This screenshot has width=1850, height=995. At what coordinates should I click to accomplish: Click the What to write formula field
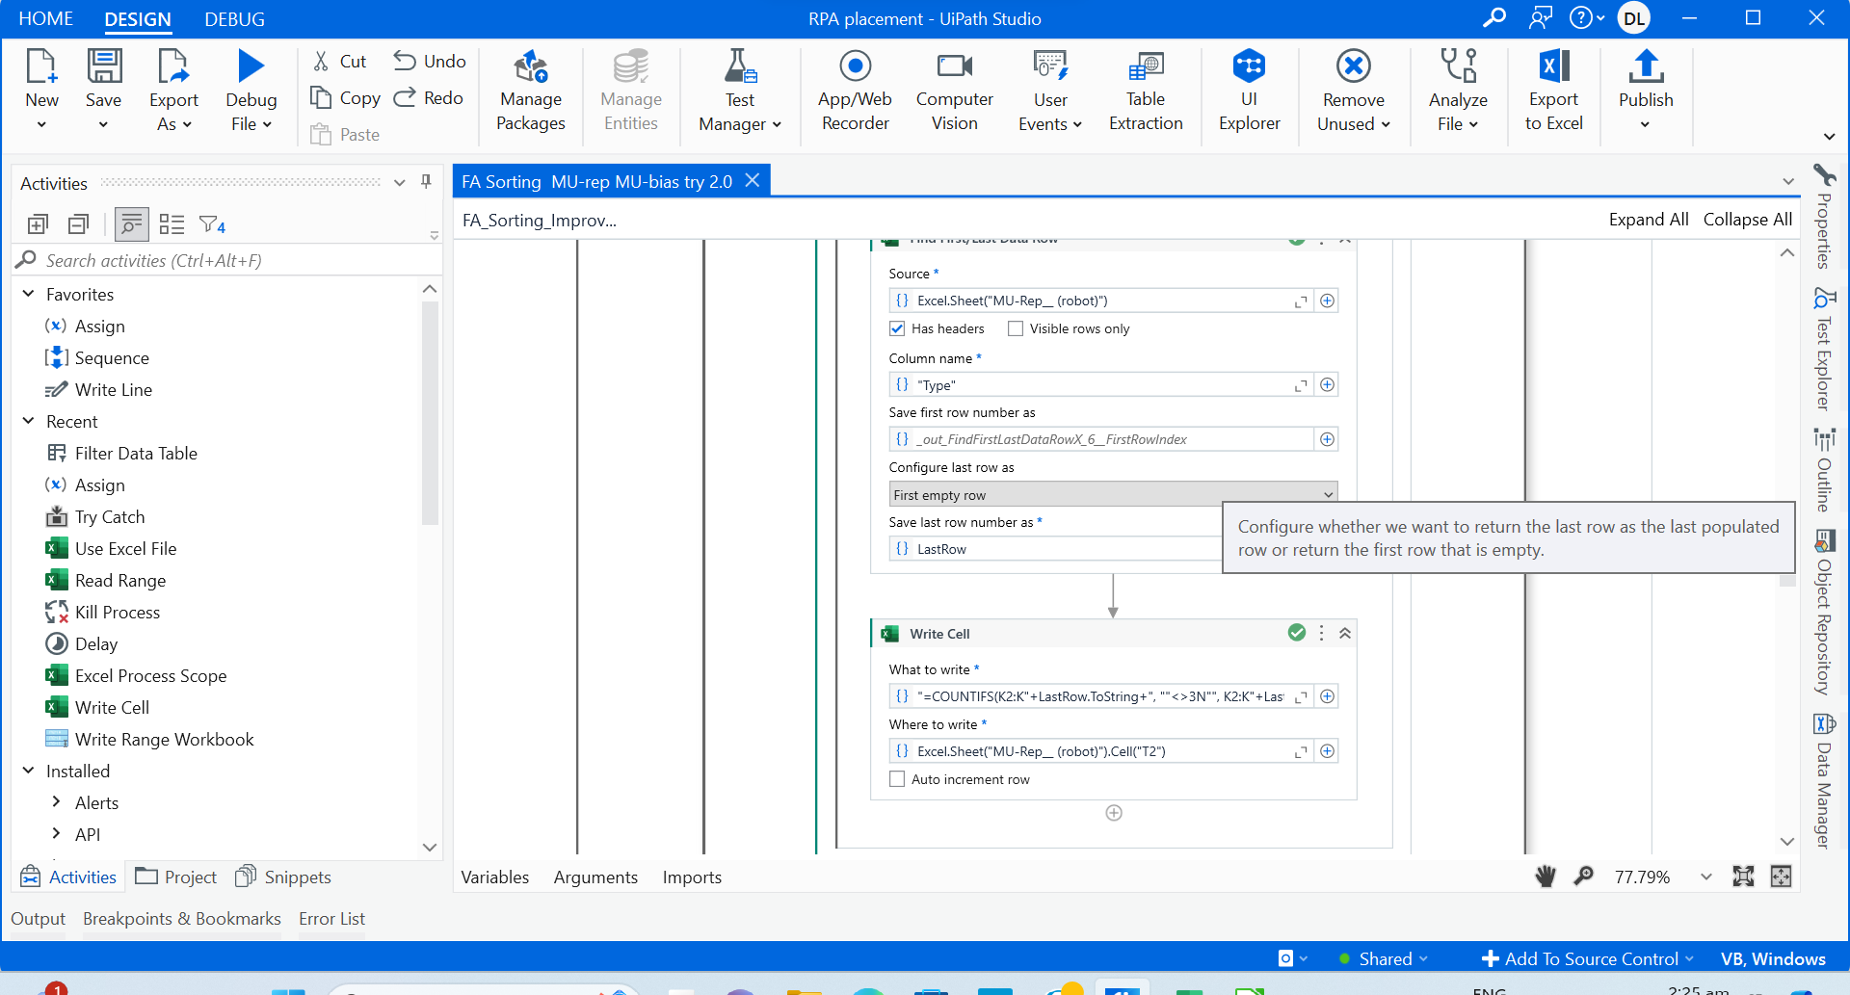point(1101,695)
